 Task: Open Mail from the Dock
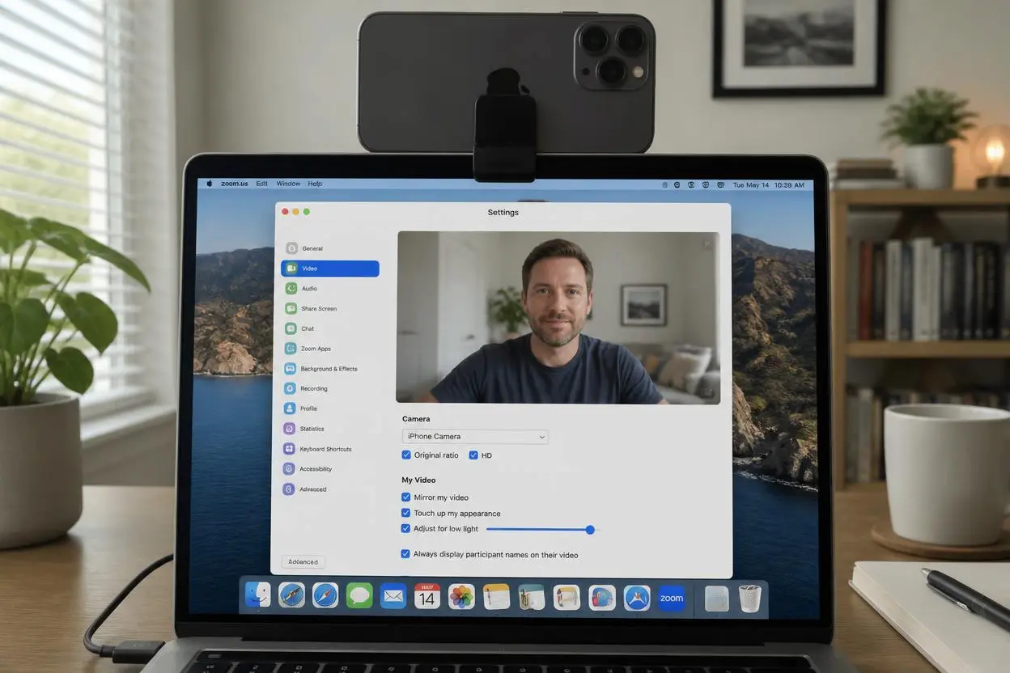pos(393,596)
